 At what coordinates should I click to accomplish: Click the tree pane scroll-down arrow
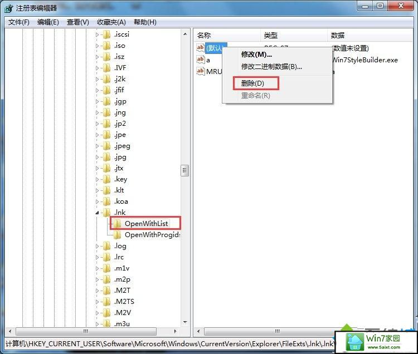pyautogui.click(x=184, y=322)
